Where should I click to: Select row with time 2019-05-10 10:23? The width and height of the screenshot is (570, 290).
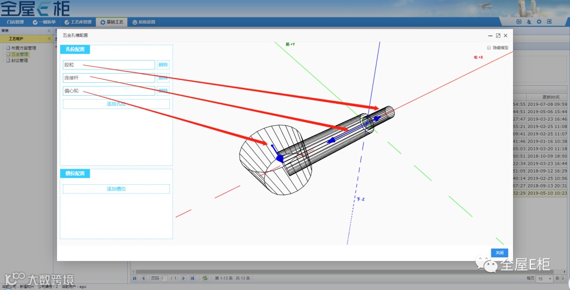pyautogui.click(x=540, y=193)
